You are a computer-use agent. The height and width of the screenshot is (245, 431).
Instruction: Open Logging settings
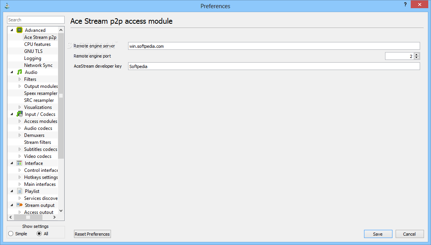click(x=33, y=58)
